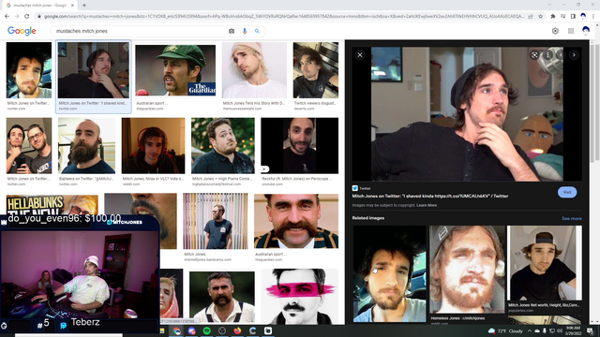Open the 'Mitch Jones Net worth' related image
600x337 pixels.
click(x=545, y=263)
